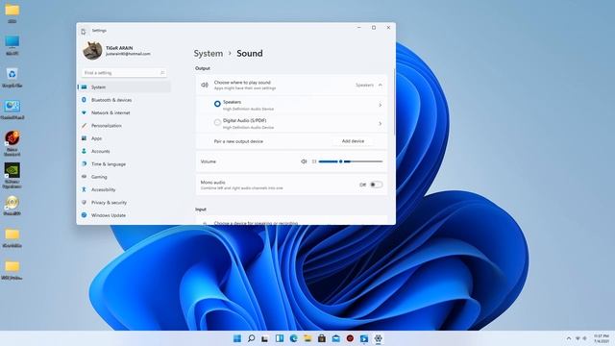The height and width of the screenshot is (346, 615).
Task: Open taskbar Search magnifier
Action: (251, 338)
